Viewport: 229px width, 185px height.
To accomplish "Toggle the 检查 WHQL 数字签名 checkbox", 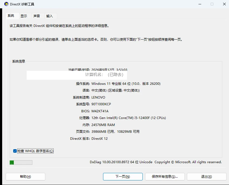I will pyautogui.click(x=15, y=151).
